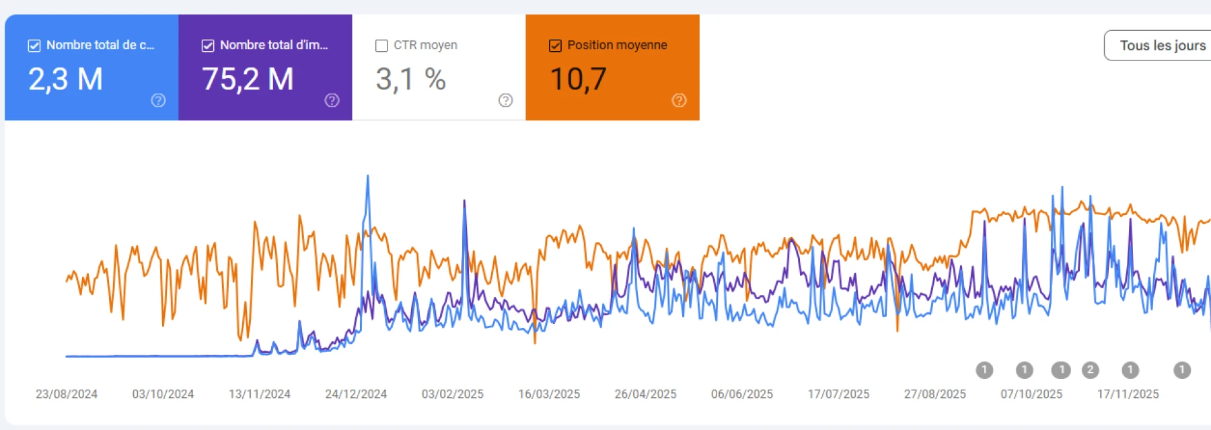Click the 3,1 % CTR value
The width and height of the screenshot is (1211, 430).
[410, 79]
